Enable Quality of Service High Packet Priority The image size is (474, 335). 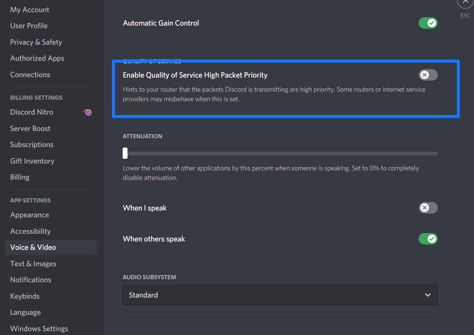click(428, 75)
